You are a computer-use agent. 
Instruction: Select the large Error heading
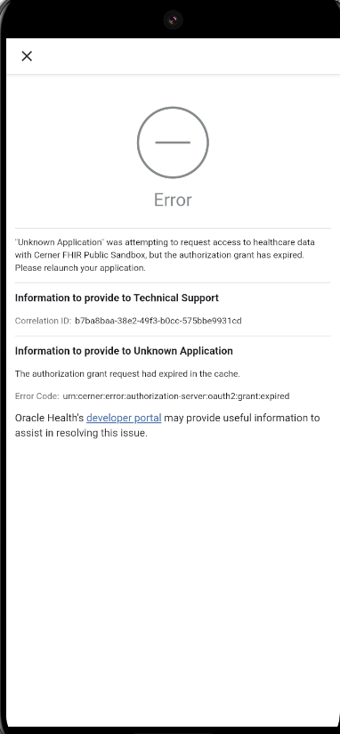pos(173,200)
